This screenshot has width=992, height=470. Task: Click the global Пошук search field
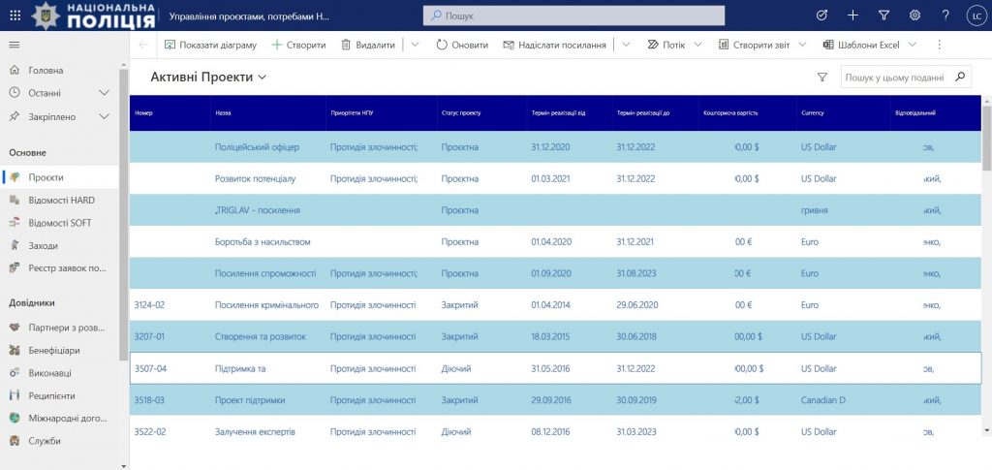(573, 16)
